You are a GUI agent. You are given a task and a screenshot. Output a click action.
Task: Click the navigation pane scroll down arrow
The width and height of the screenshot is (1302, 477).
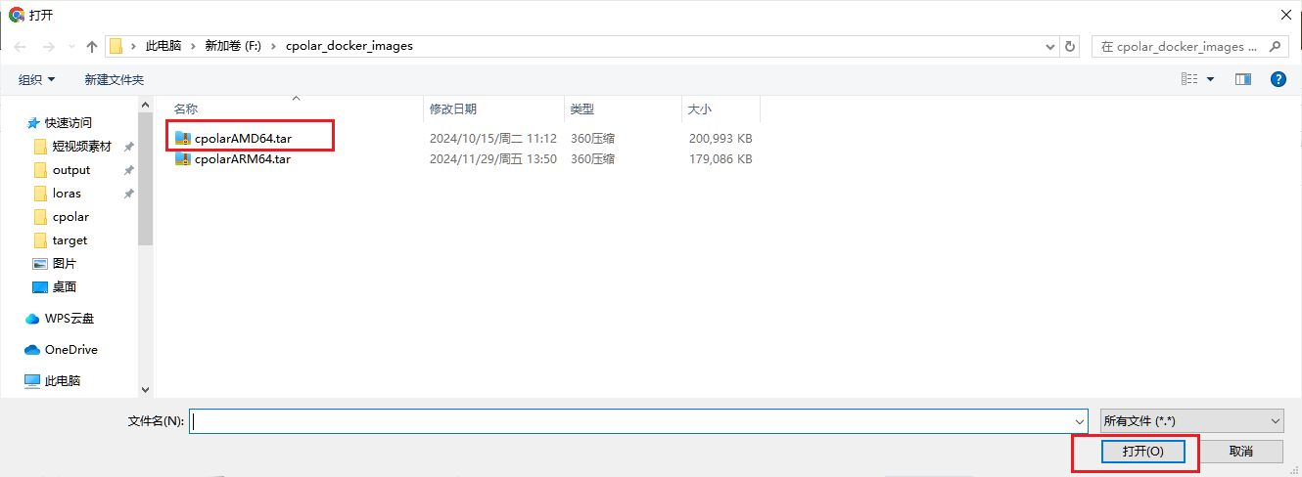click(146, 389)
